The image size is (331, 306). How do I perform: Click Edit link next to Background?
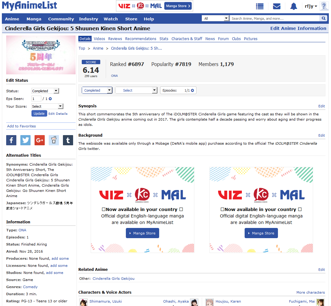(321, 135)
